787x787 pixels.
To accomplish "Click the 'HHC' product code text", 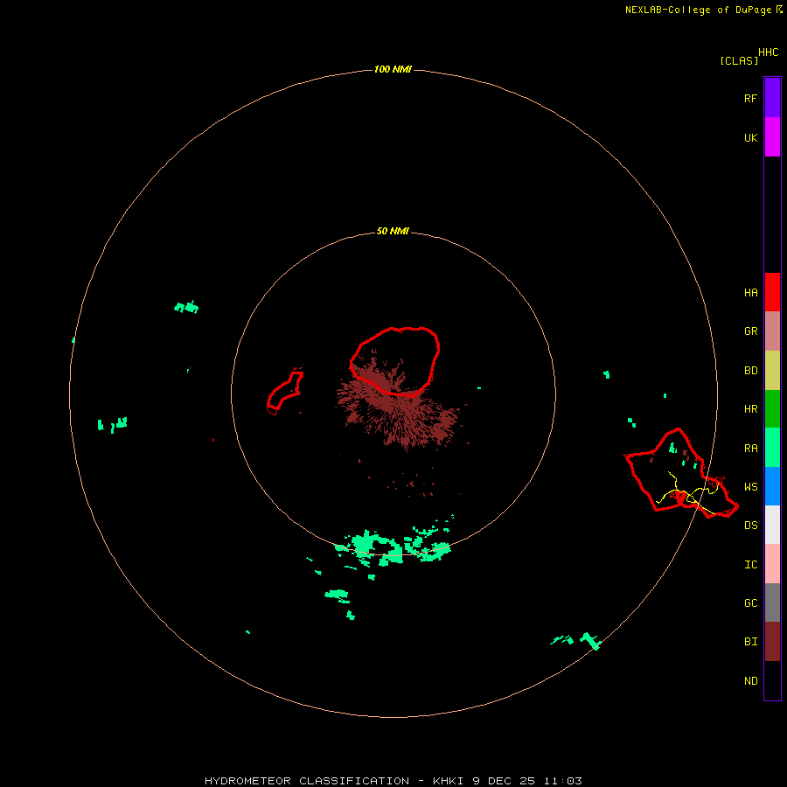I will click(x=768, y=52).
